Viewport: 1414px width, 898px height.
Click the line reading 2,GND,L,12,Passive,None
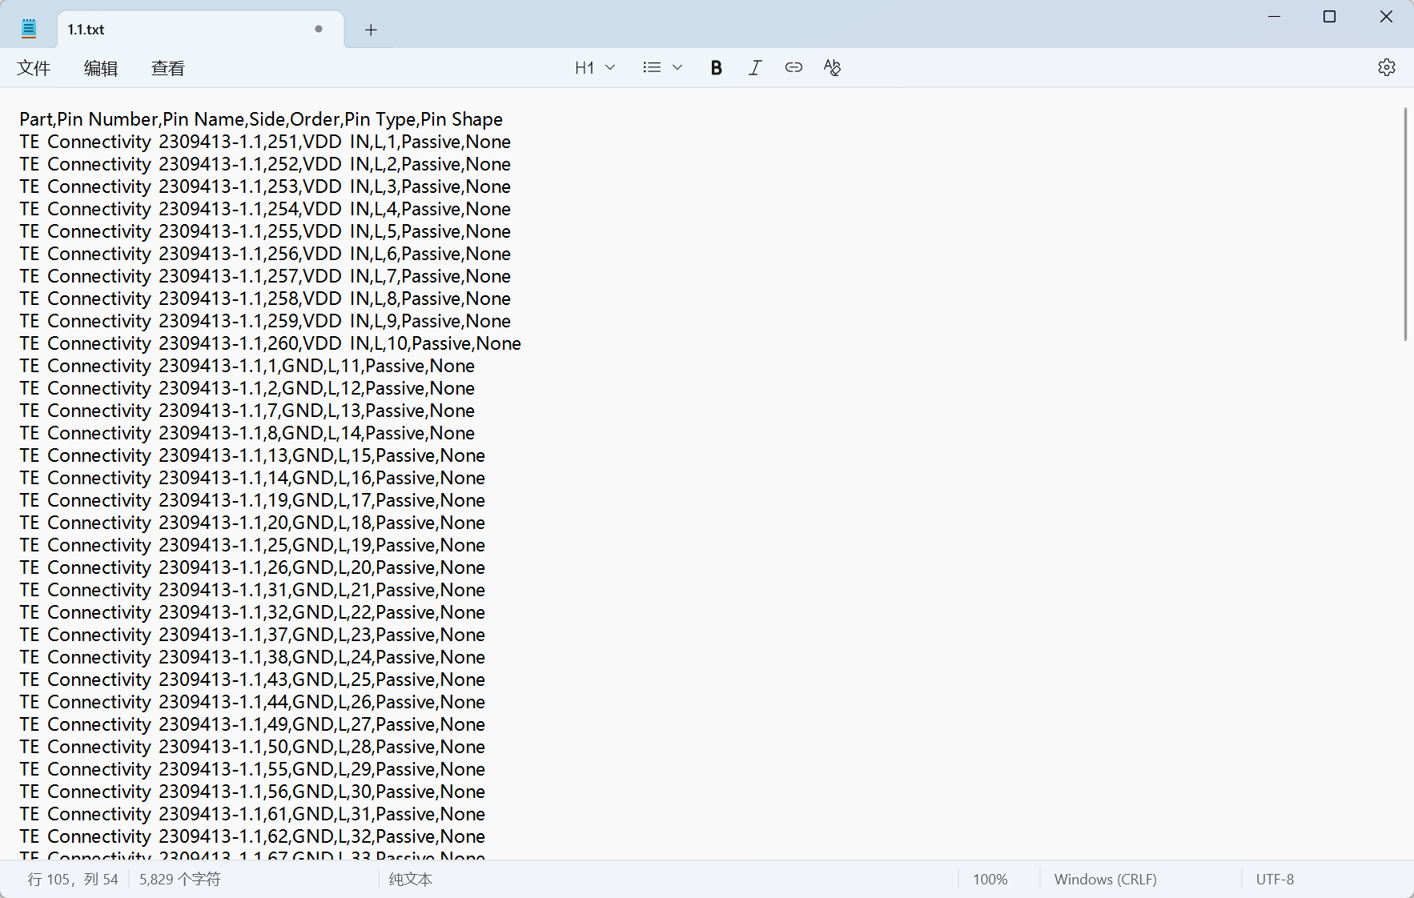247,388
